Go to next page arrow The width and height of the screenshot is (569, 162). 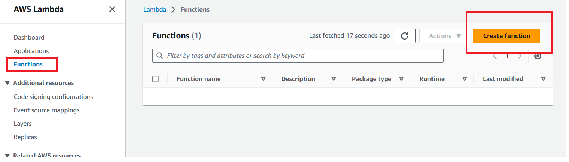pos(520,56)
